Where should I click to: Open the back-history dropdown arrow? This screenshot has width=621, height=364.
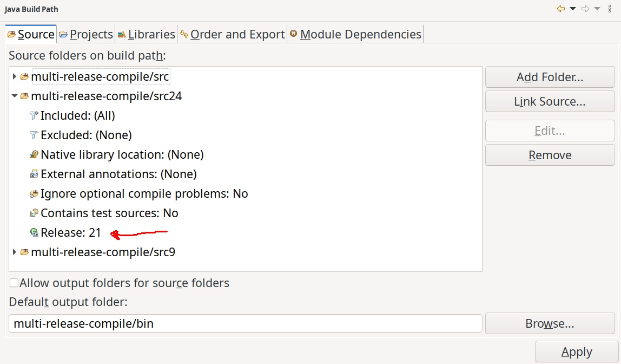pyautogui.click(x=572, y=8)
